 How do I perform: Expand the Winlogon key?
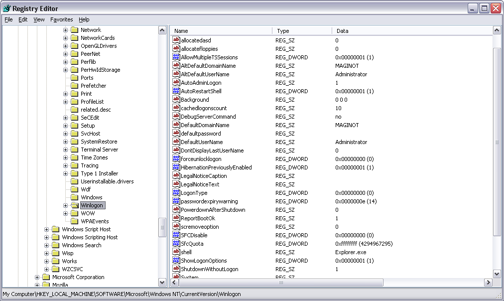[65, 205]
